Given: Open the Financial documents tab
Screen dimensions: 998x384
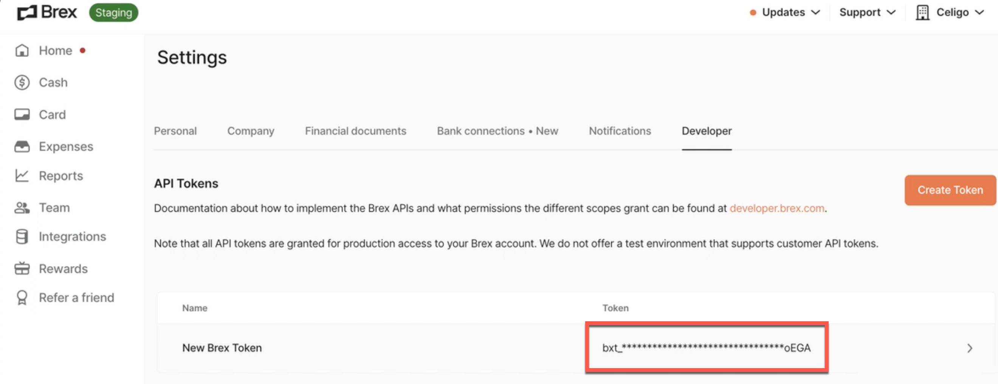Looking at the screenshot, I should [356, 131].
